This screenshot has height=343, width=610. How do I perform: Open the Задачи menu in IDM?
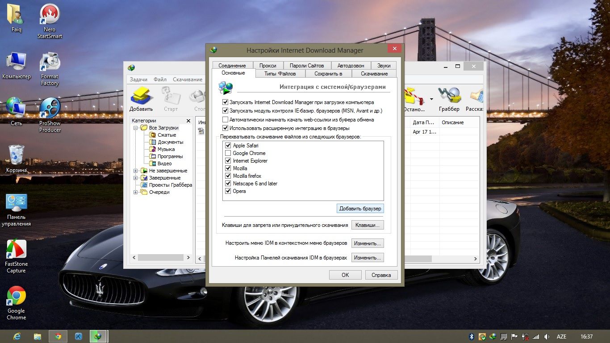138,79
